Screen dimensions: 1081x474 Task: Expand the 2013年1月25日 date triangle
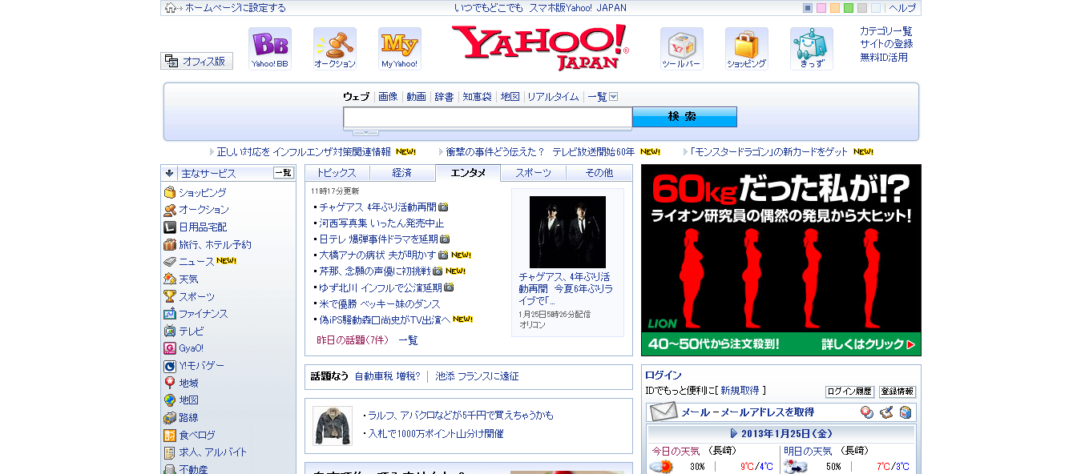[x=734, y=433]
